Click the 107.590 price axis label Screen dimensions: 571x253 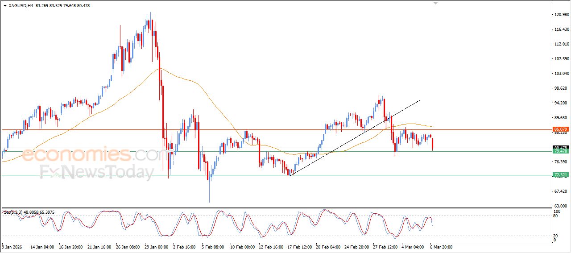point(562,59)
